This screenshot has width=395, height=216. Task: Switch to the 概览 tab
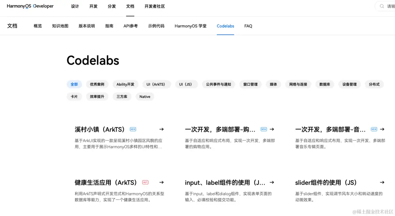click(x=38, y=26)
